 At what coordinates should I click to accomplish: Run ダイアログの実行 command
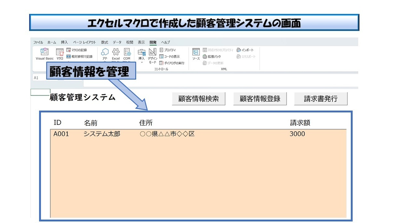[172, 63]
